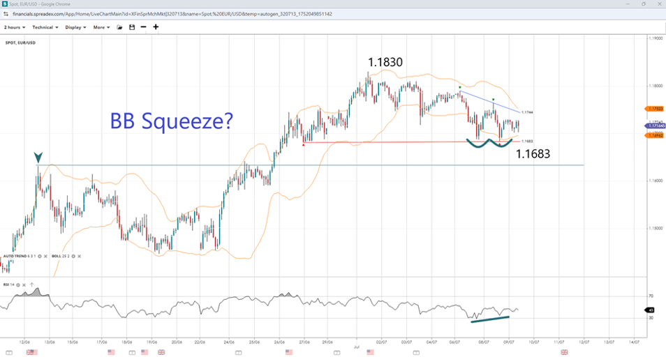
Task: Open AUTO TREND indicator settings gear
Action: click(x=40, y=257)
